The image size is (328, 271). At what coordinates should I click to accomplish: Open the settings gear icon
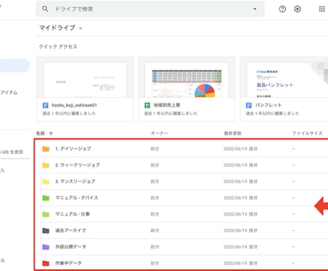click(297, 9)
